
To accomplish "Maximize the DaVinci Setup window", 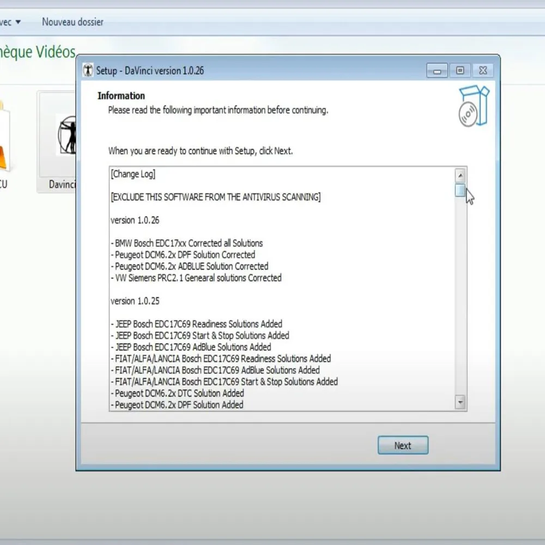I will coord(460,70).
